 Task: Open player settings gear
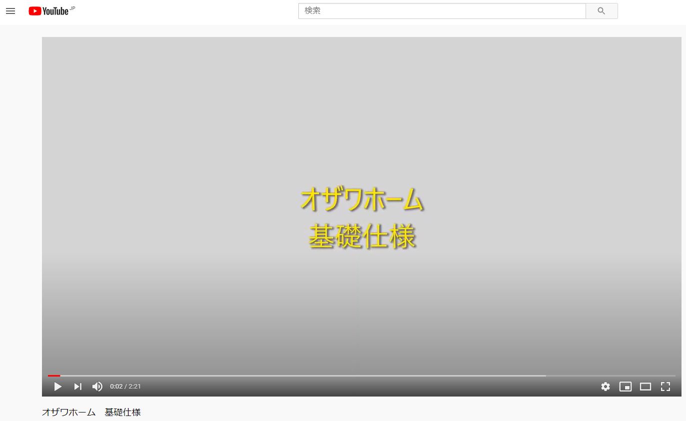(606, 387)
